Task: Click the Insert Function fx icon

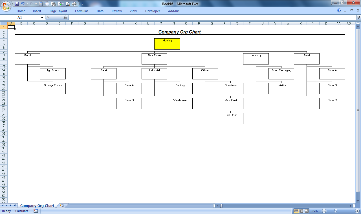Action: 65,17
